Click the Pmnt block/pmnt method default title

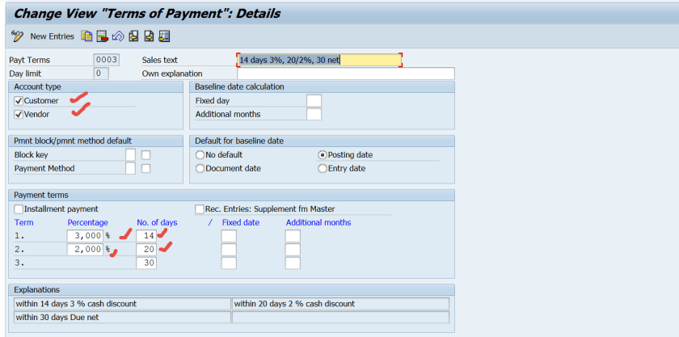[74, 141]
